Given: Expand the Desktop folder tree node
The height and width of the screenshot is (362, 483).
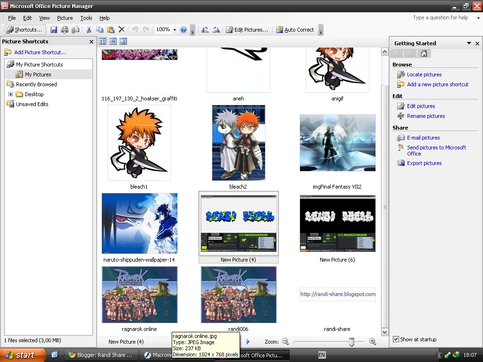Looking at the screenshot, I should (x=10, y=94).
